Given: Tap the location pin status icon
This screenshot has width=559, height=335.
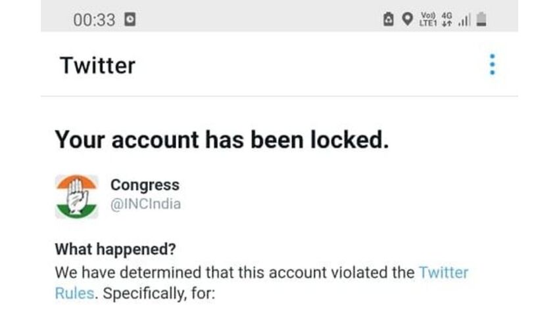Looking at the screenshot, I should pos(408,20).
